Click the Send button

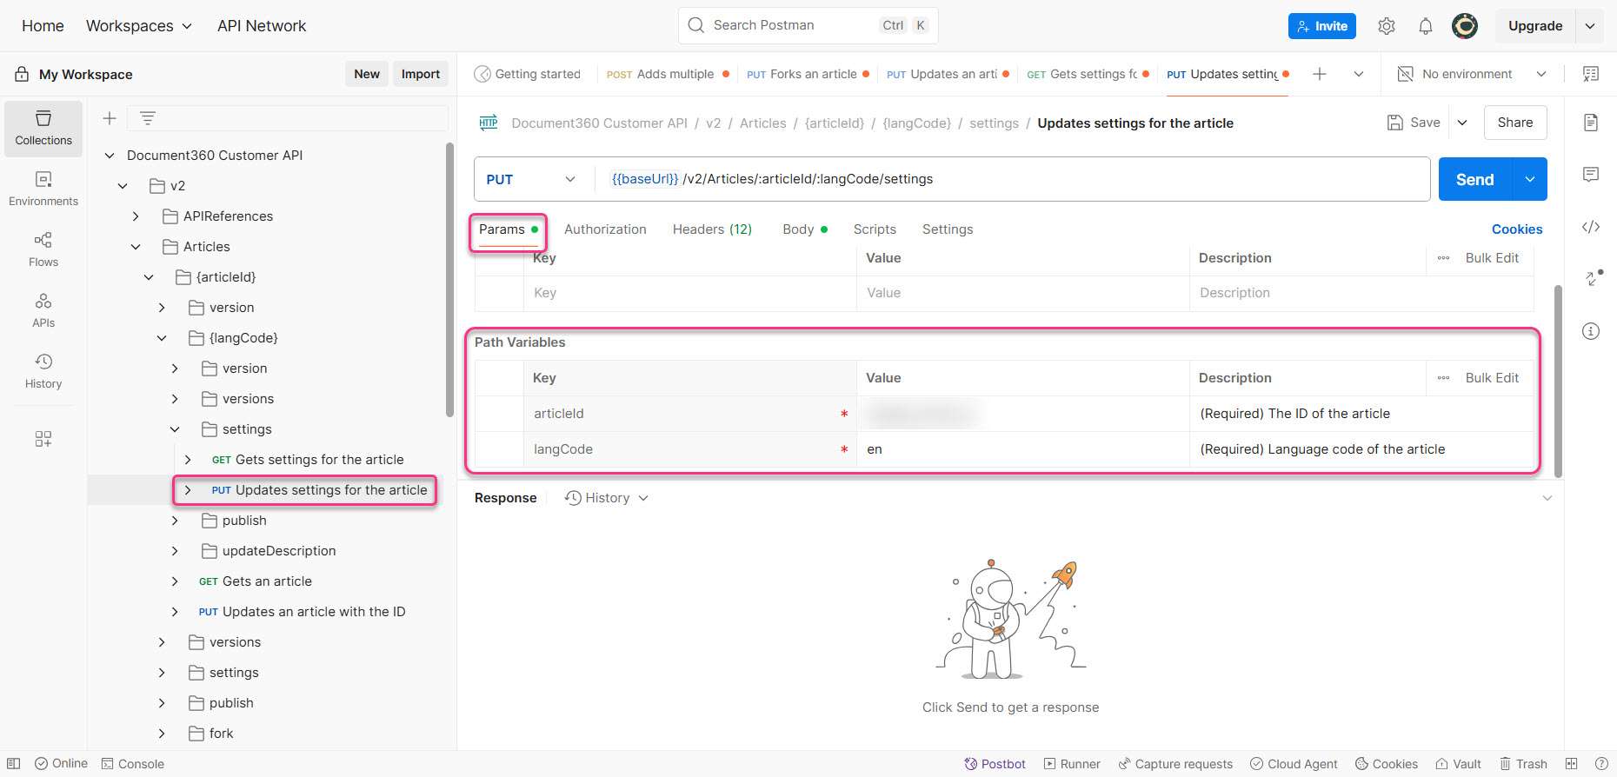click(1475, 179)
